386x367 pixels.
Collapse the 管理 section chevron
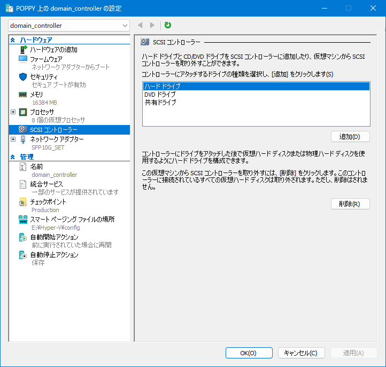[x=12, y=157]
